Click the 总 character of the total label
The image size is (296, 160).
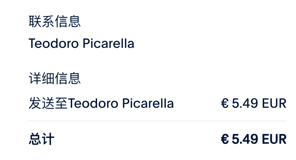click(35, 140)
